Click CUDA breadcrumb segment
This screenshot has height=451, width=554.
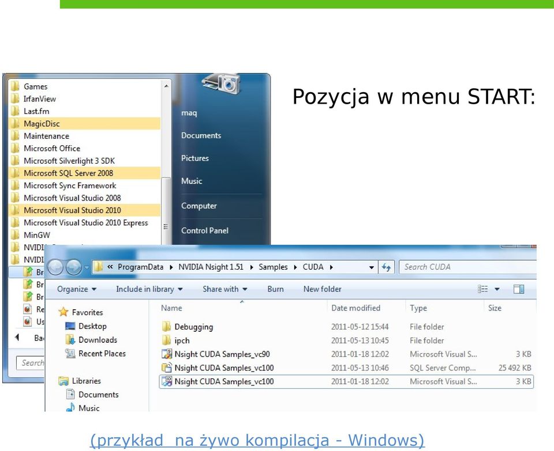313,267
